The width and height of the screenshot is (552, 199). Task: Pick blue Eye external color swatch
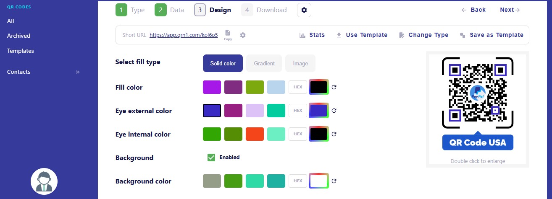point(212,111)
